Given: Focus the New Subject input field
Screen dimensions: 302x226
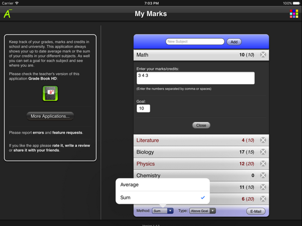Looking at the screenshot, I should coord(195,41).
